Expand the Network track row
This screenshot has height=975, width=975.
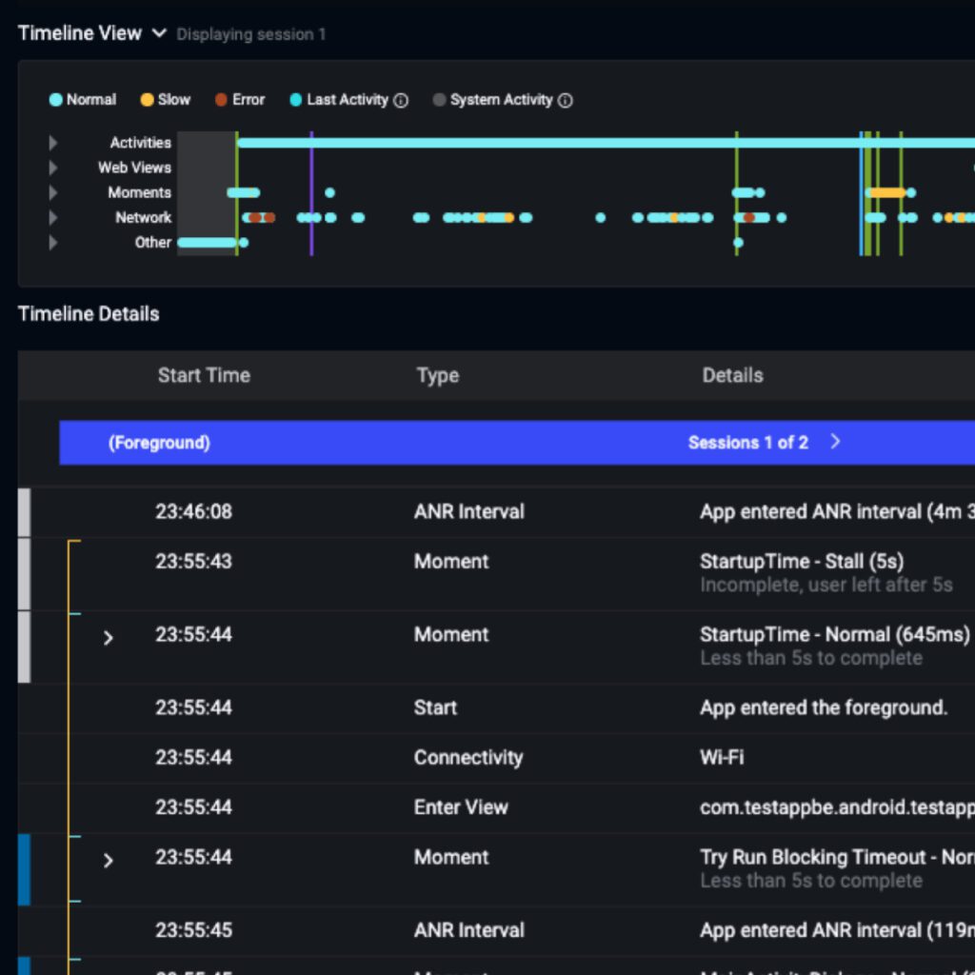(x=53, y=217)
